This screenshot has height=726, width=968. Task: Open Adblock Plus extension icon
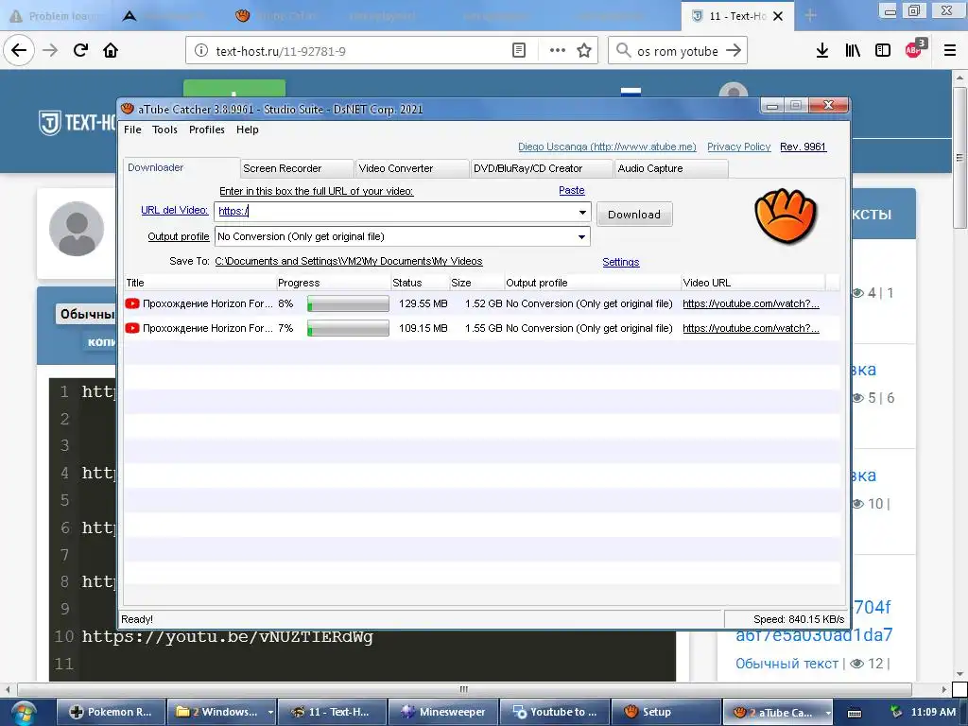tap(914, 49)
